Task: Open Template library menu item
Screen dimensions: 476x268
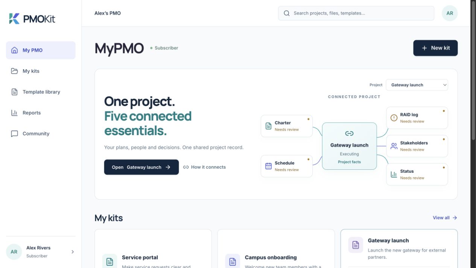Action: (x=41, y=92)
